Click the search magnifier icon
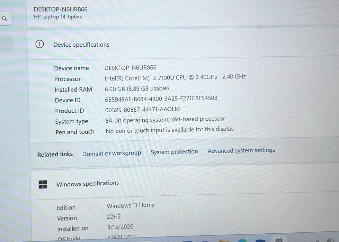This screenshot has height=242, width=339. click(x=5, y=19)
